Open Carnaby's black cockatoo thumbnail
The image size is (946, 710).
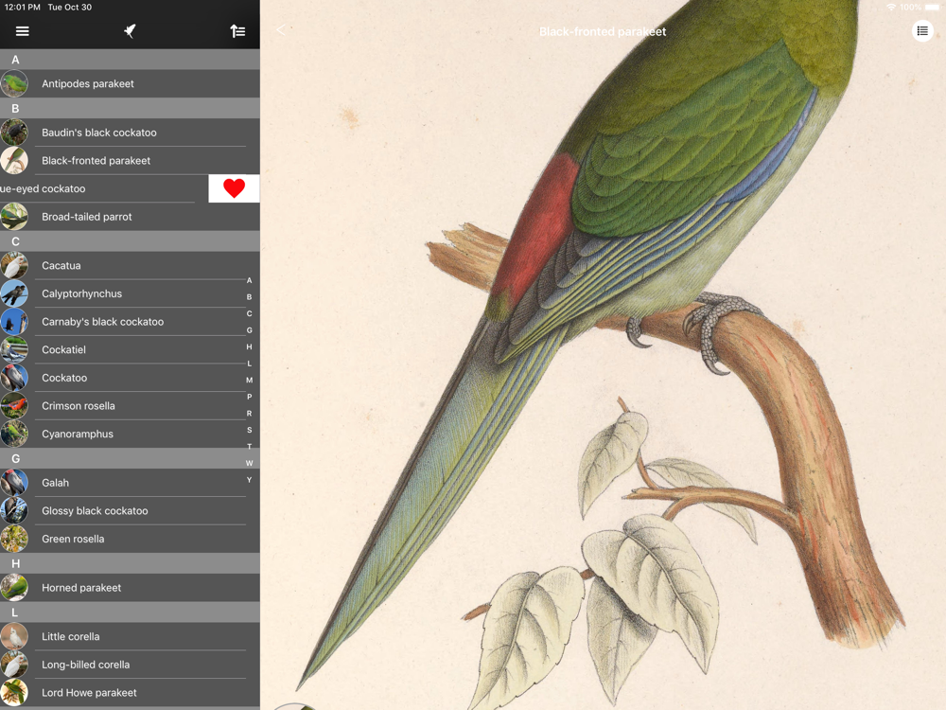tap(14, 322)
